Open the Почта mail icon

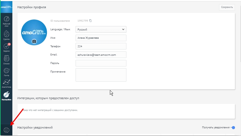(7, 71)
